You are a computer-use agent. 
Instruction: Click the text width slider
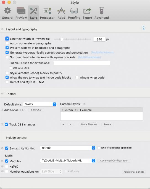[72, 39]
